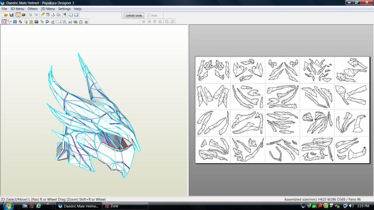Image resolution: width=374 pixels, height=210 pixels.
Task: Switch to the Zune taskbar button
Action: click(125, 206)
